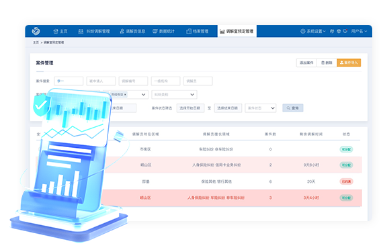This screenshot has height=252, width=383.
Task: Click the middle round icon in navbar
Action: 339,31
